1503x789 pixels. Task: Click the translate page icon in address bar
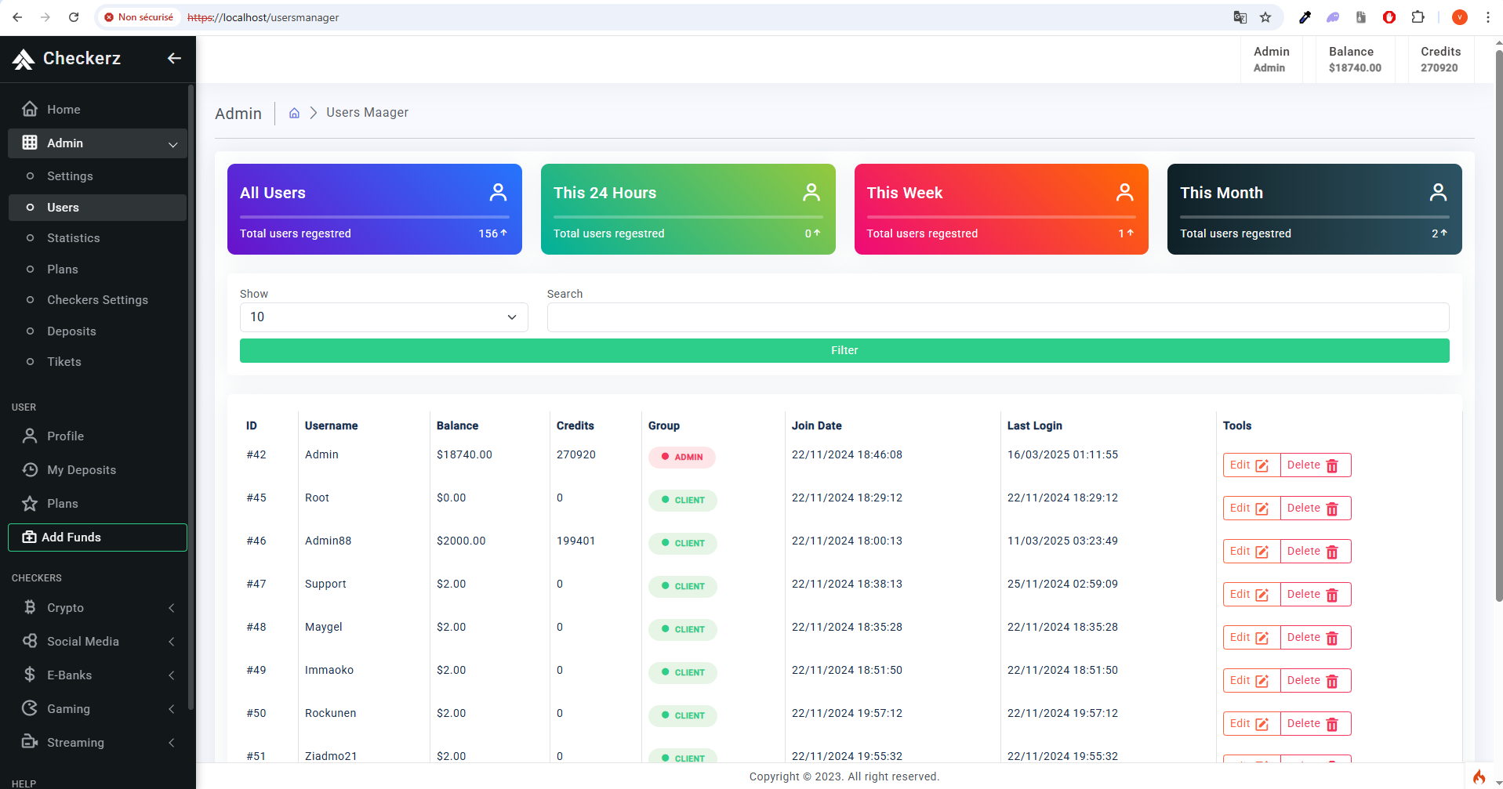pyautogui.click(x=1240, y=17)
